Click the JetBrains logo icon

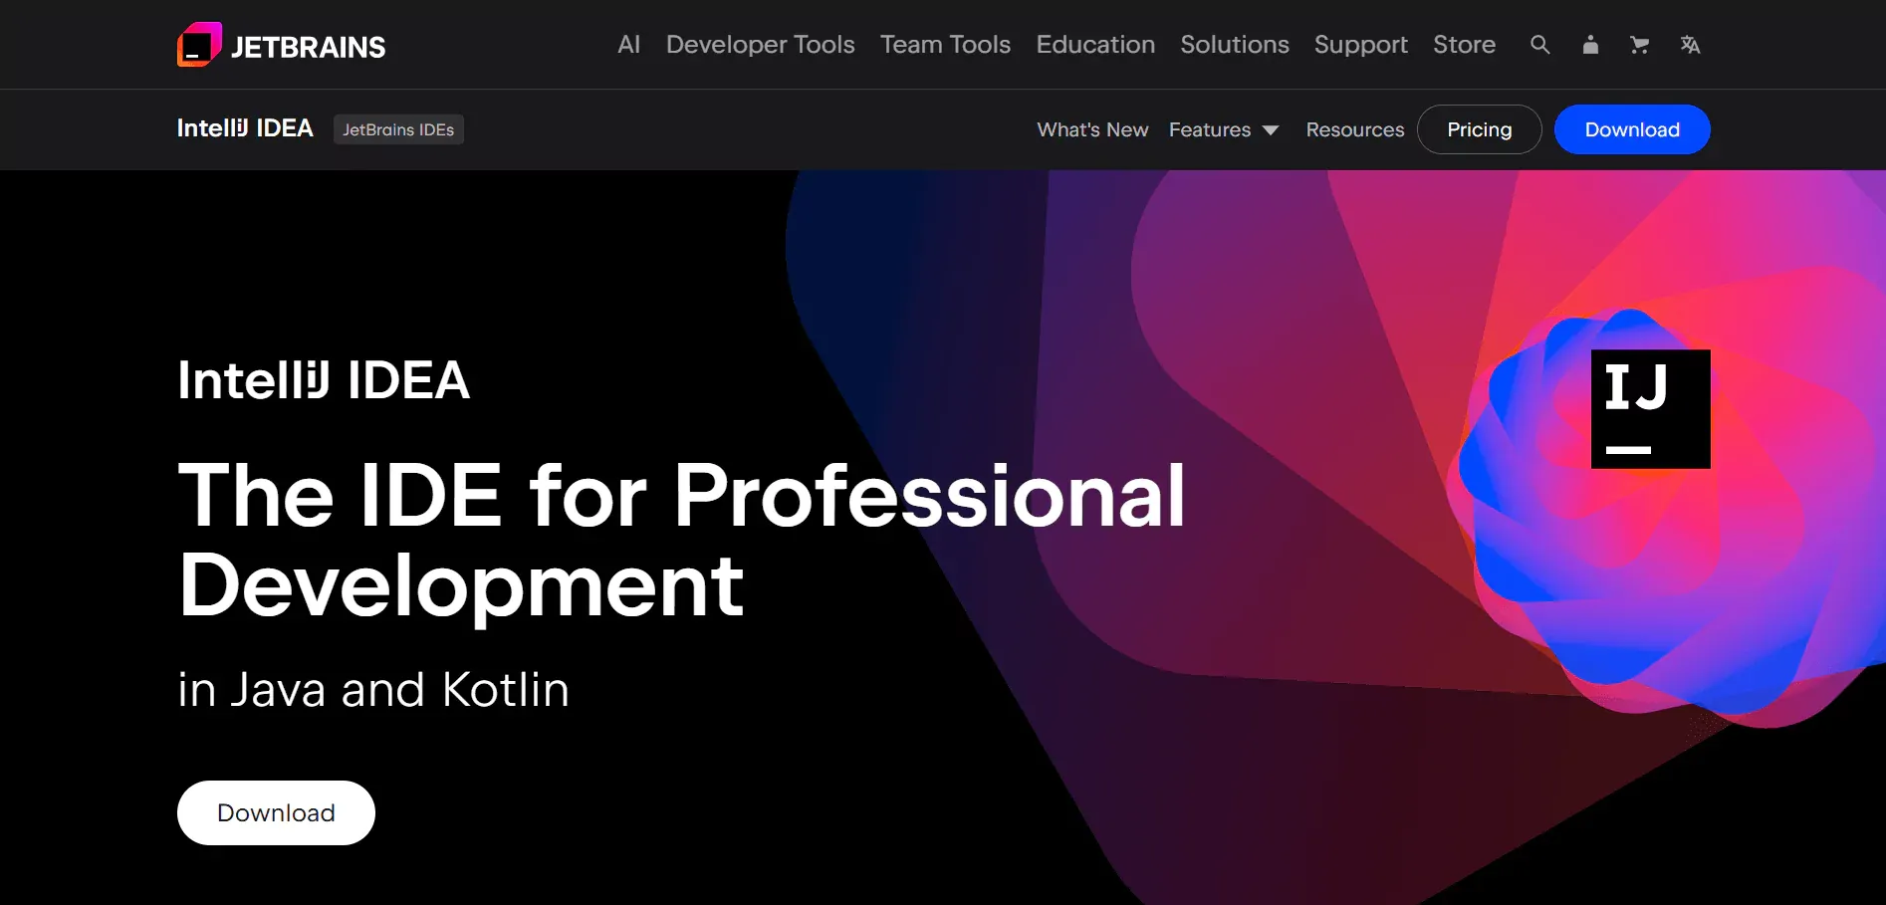199,45
